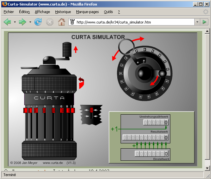Screen dimensions: 211x179
Task: Click the red curved carriage rotation arrow
Action: (81, 83)
